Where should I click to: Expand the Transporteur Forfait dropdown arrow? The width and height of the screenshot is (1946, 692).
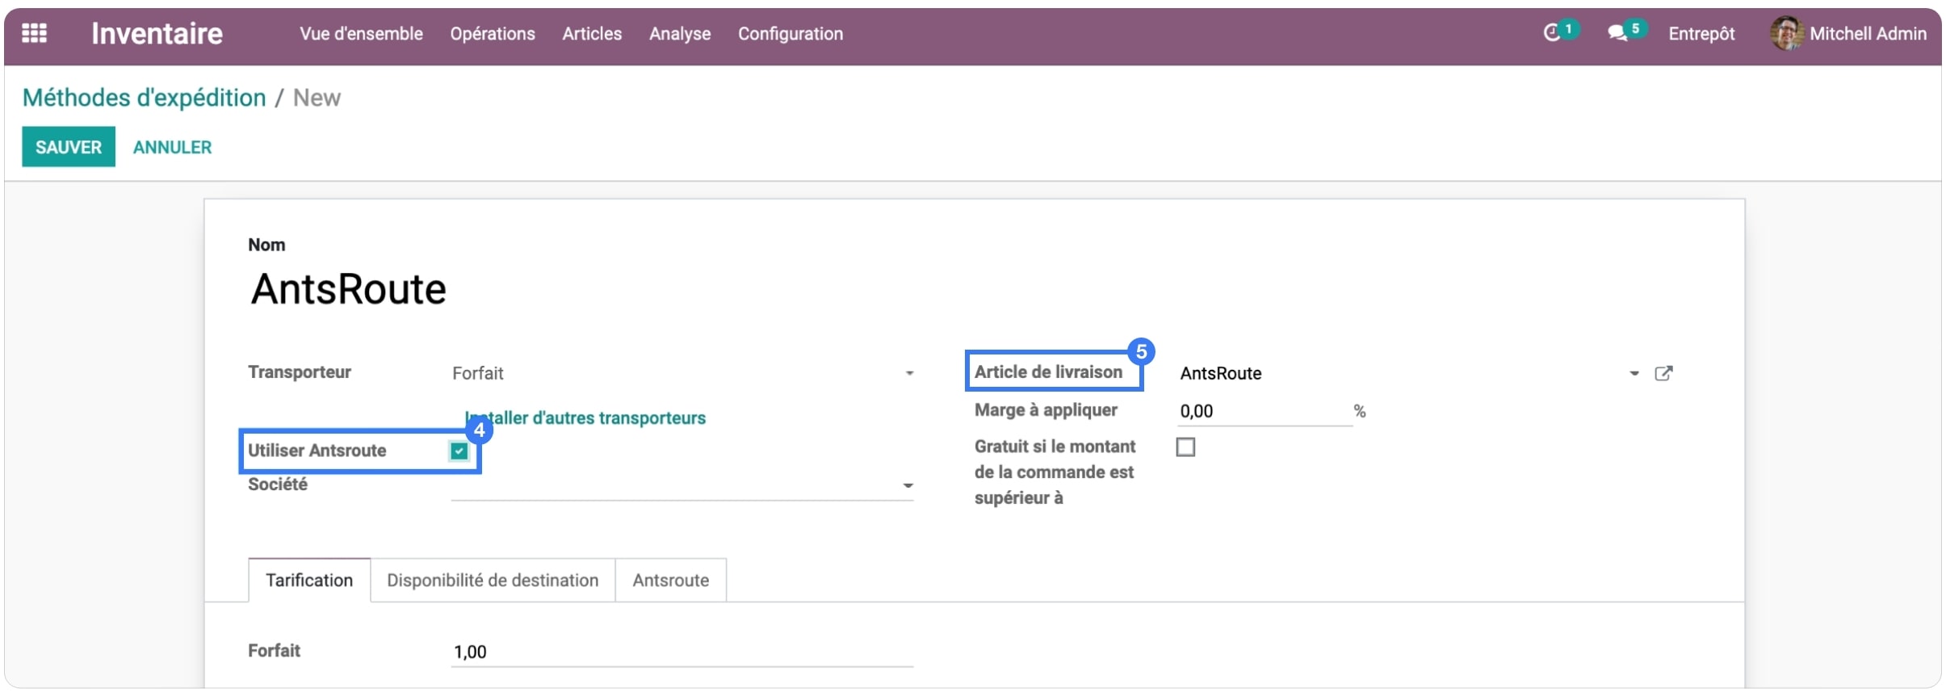[x=909, y=373]
